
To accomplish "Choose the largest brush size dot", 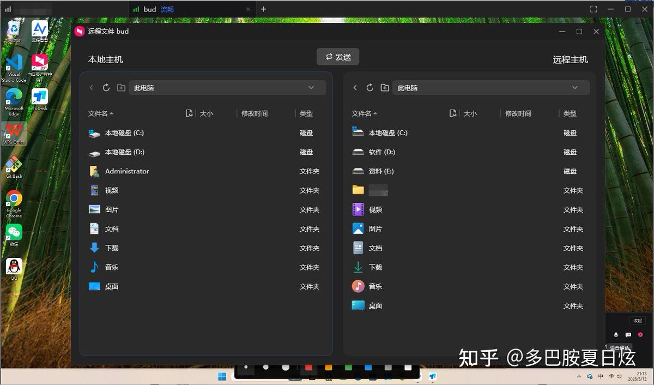I will 286,368.
